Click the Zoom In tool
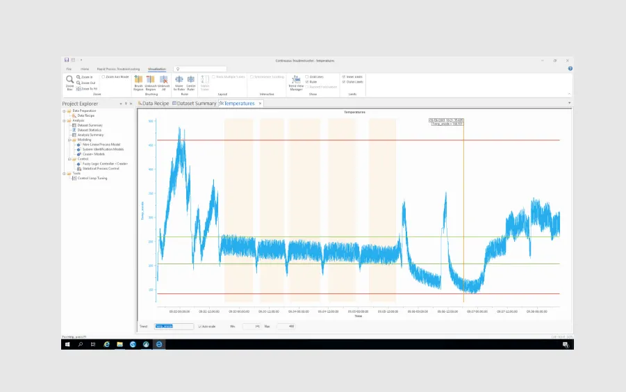 point(84,77)
